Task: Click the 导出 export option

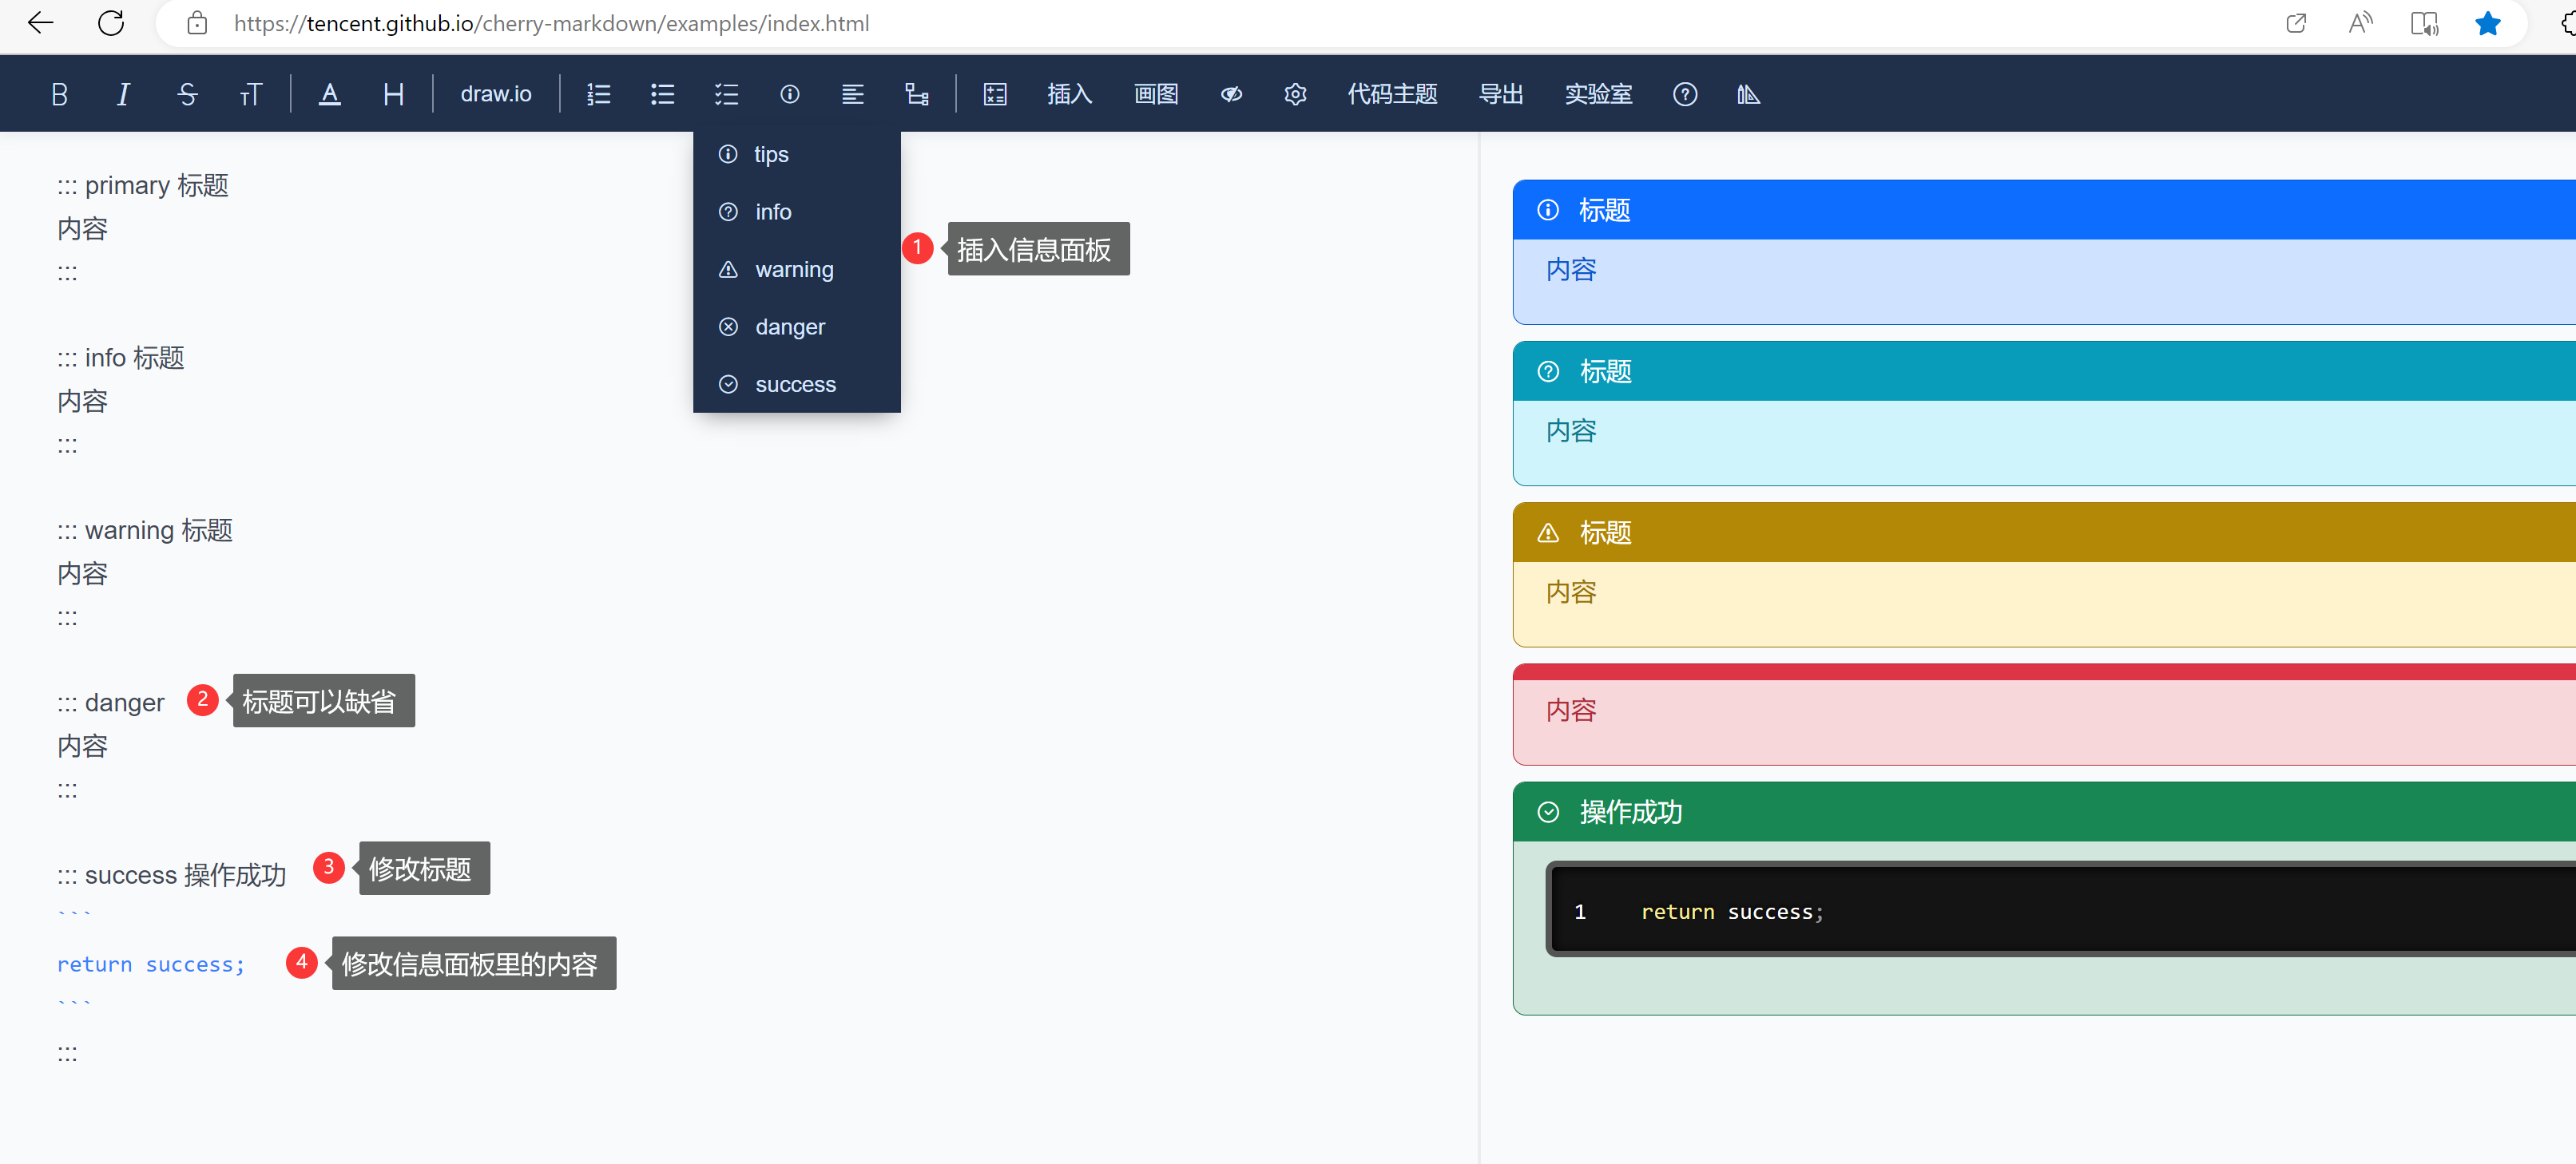Action: coord(1500,93)
